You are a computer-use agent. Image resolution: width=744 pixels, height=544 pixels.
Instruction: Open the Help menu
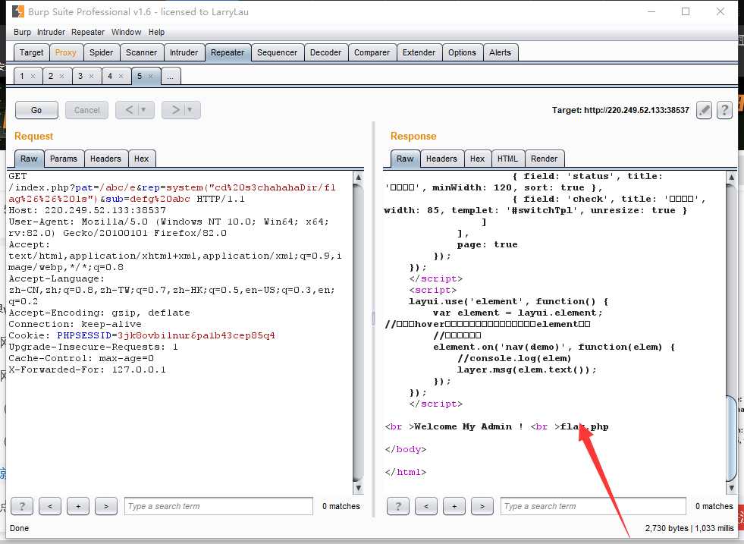pos(156,32)
